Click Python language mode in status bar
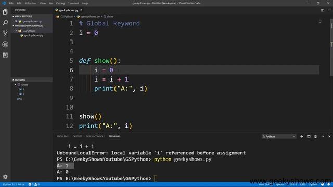This screenshot has height=187, width=333. pos(313,185)
